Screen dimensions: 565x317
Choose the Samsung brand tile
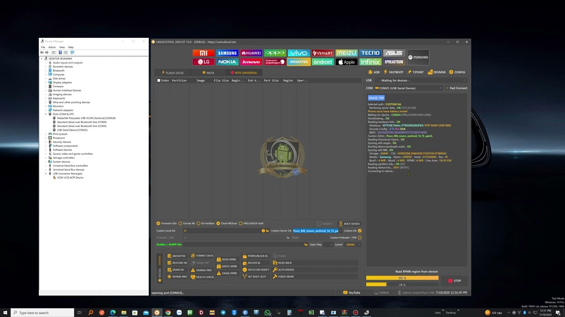click(x=227, y=53)
